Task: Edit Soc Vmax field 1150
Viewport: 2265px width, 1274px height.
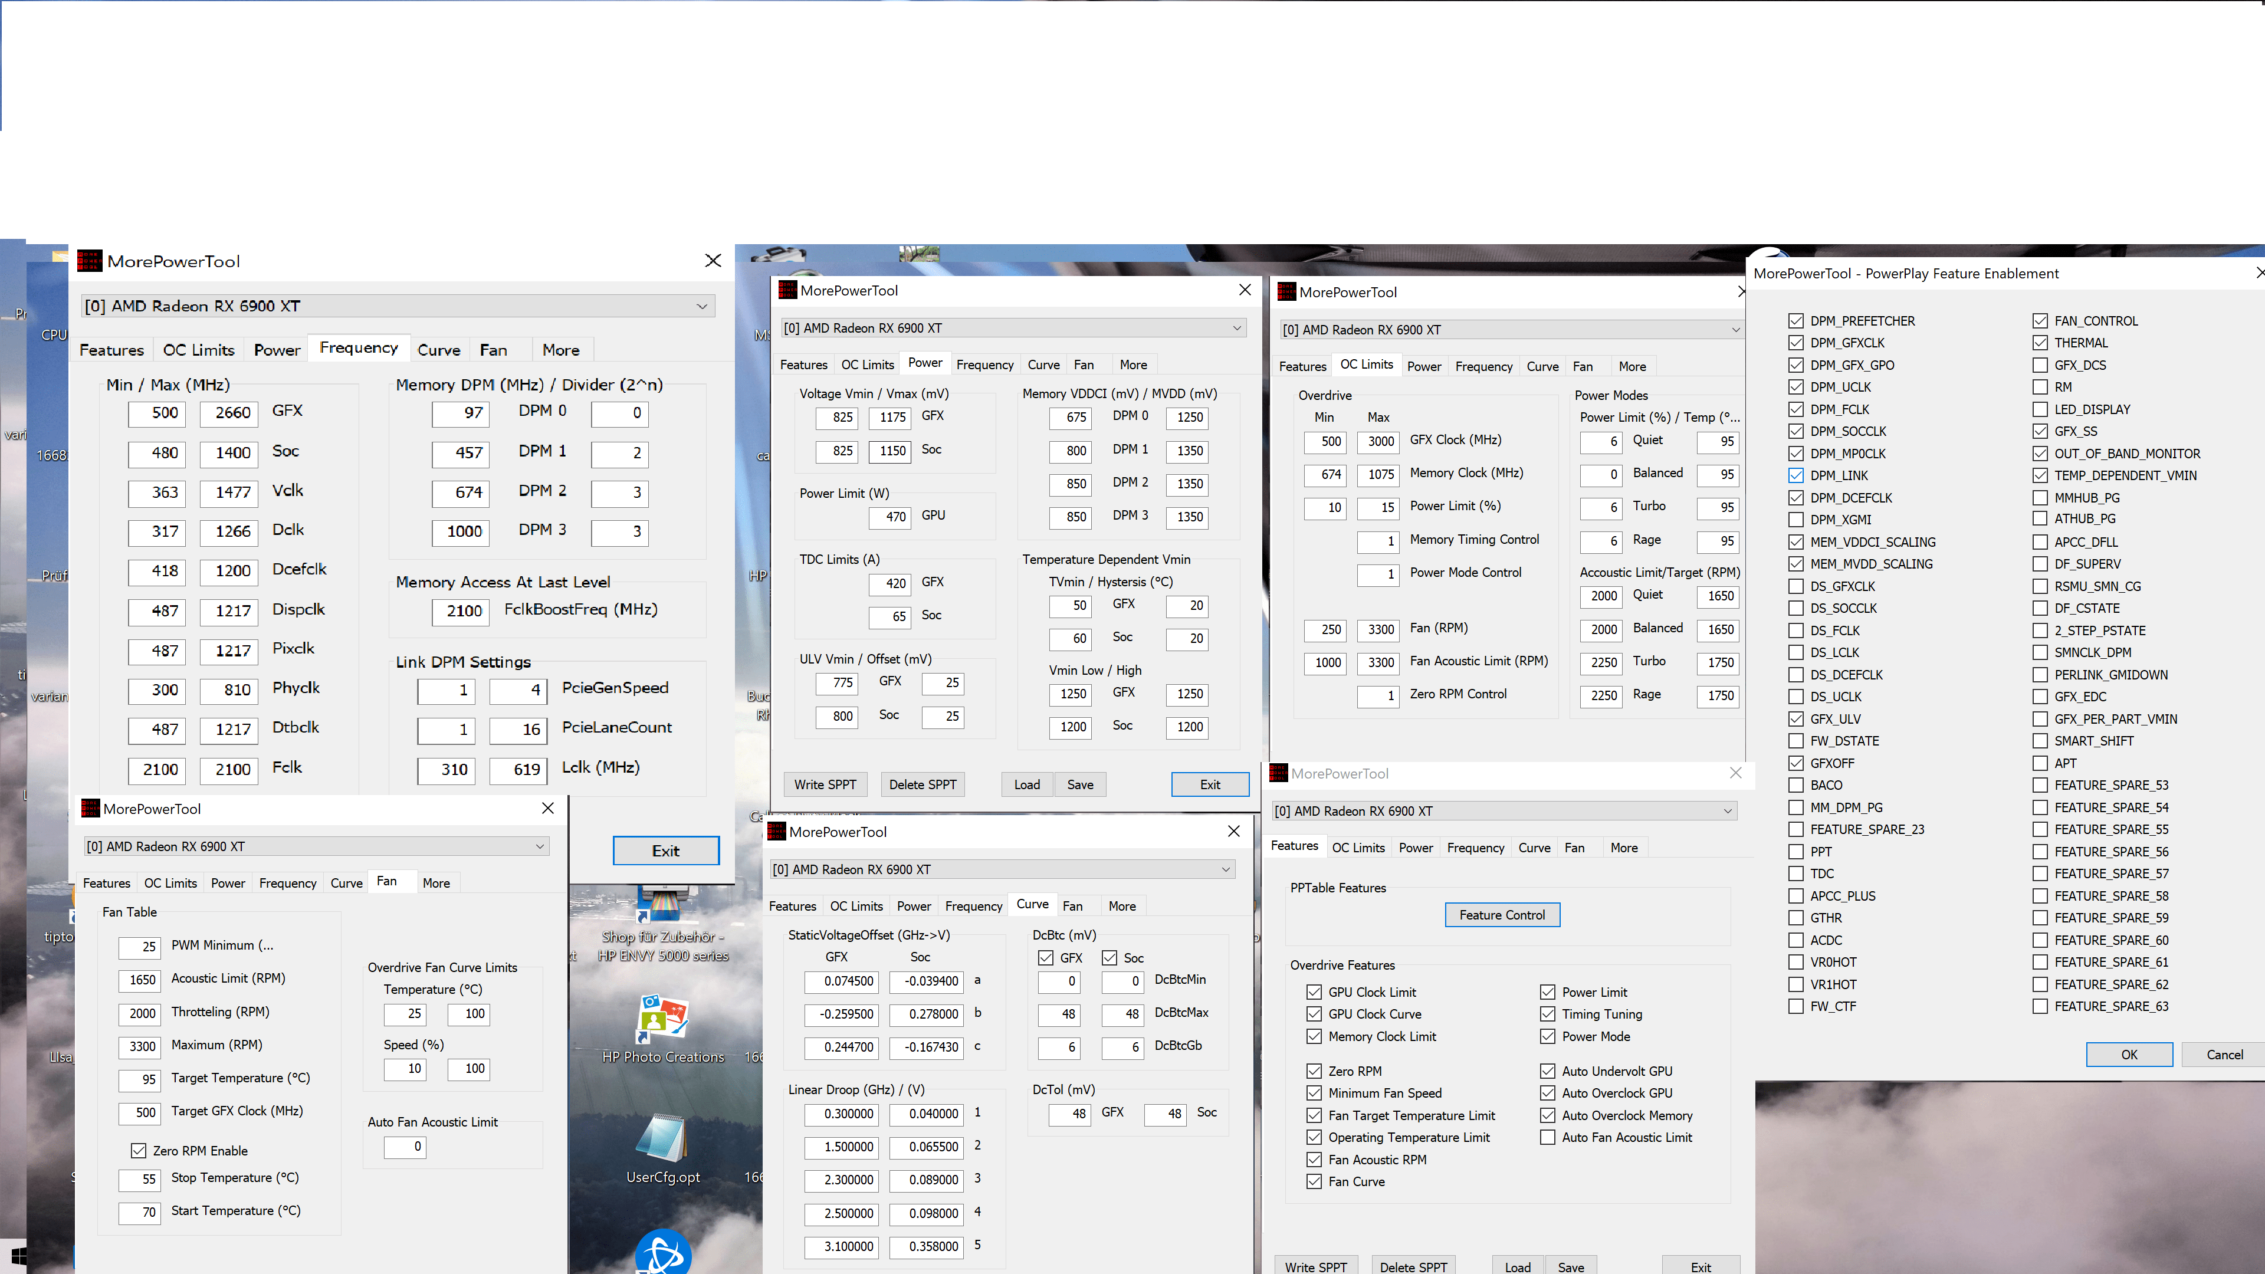Action: [889, 451]
